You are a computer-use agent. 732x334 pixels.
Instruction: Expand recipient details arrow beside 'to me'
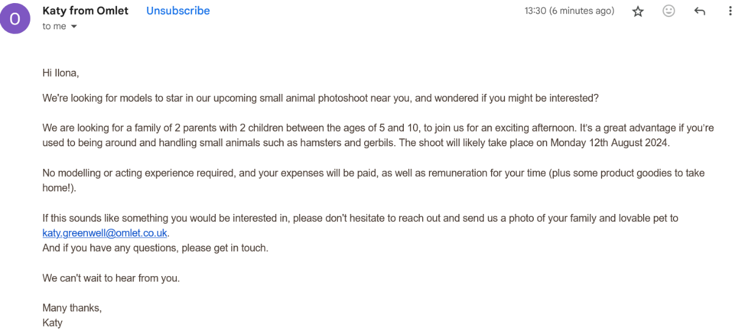click(x=74, y=27)
